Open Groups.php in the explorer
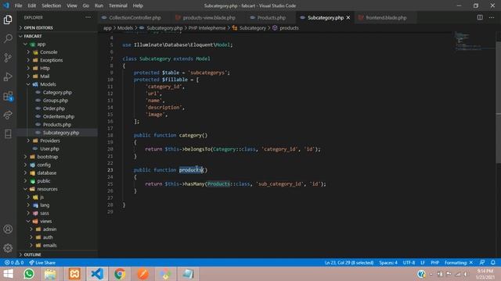 56,101
